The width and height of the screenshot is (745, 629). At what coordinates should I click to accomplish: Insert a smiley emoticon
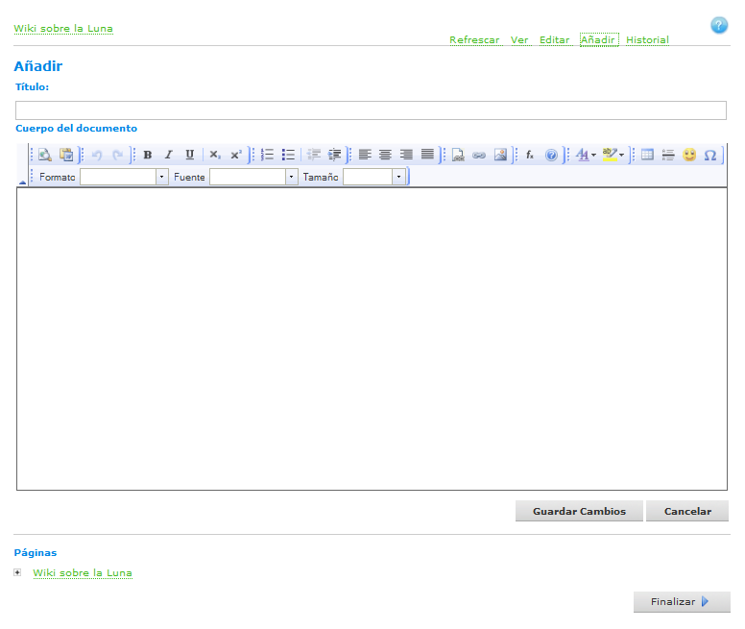point(689,155)
